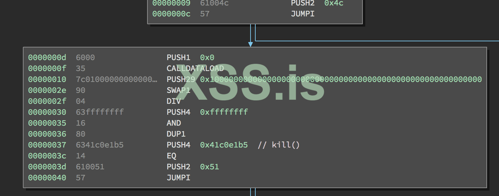Click bytecode 6000
The image size is (499, 196).
85,58
